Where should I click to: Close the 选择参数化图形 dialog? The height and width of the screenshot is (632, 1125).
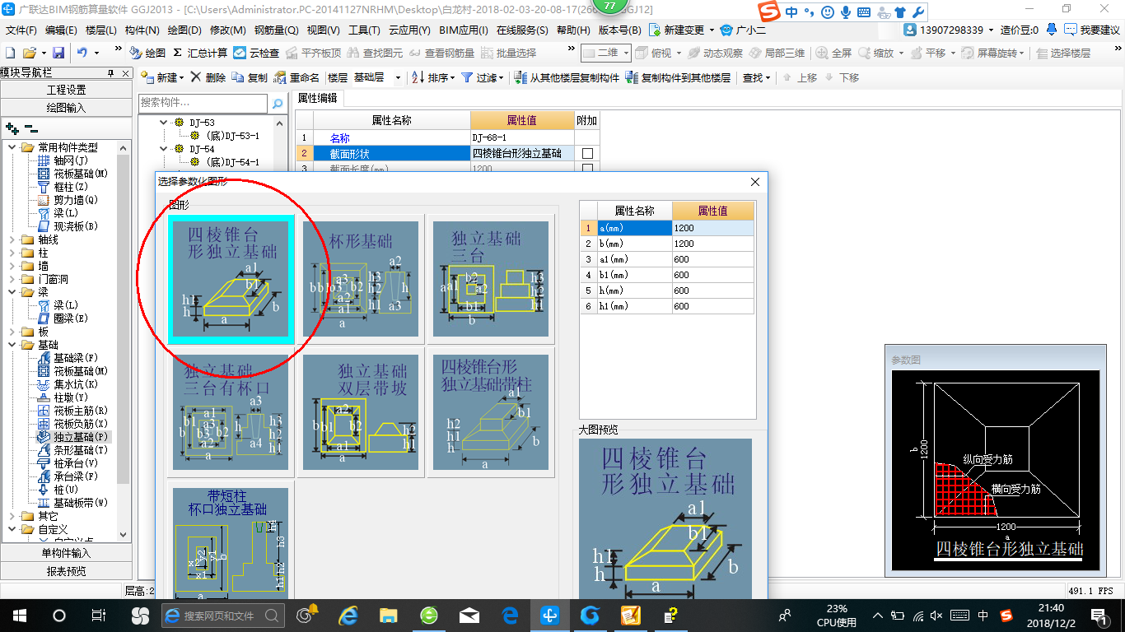(755, 182)
